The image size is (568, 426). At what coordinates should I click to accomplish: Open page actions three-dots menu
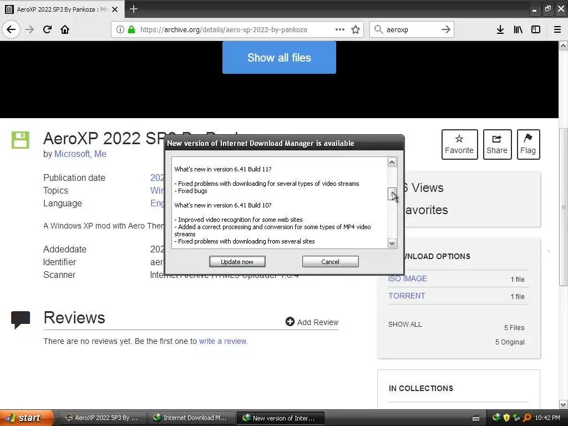[x=340, y=29]
